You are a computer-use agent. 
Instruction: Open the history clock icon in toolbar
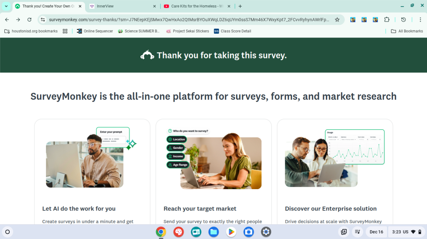pyautogui.click(x=403, y=20)
